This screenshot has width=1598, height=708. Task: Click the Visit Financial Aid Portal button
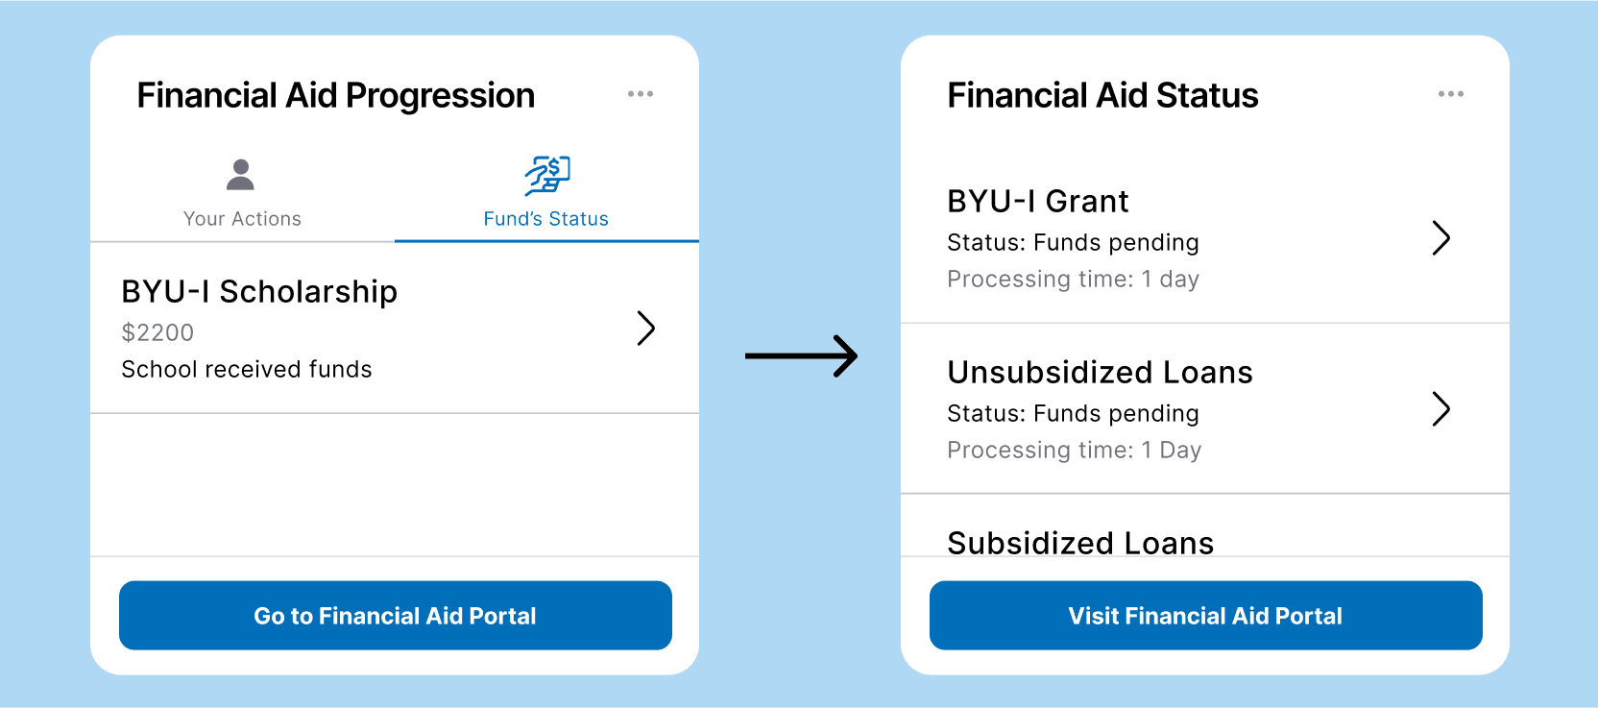click(1206, 616)
